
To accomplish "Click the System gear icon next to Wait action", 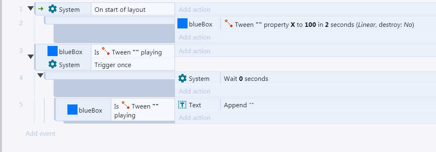I will tap(182, 78).
